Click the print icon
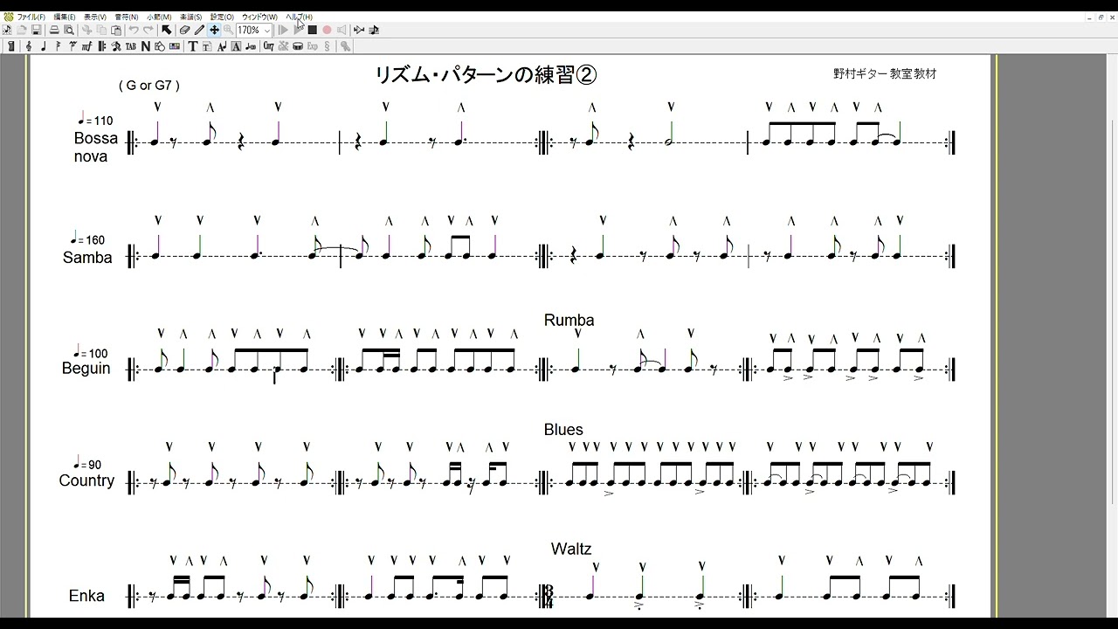This screenshot has width=1118, height=629. coord(54,30)
